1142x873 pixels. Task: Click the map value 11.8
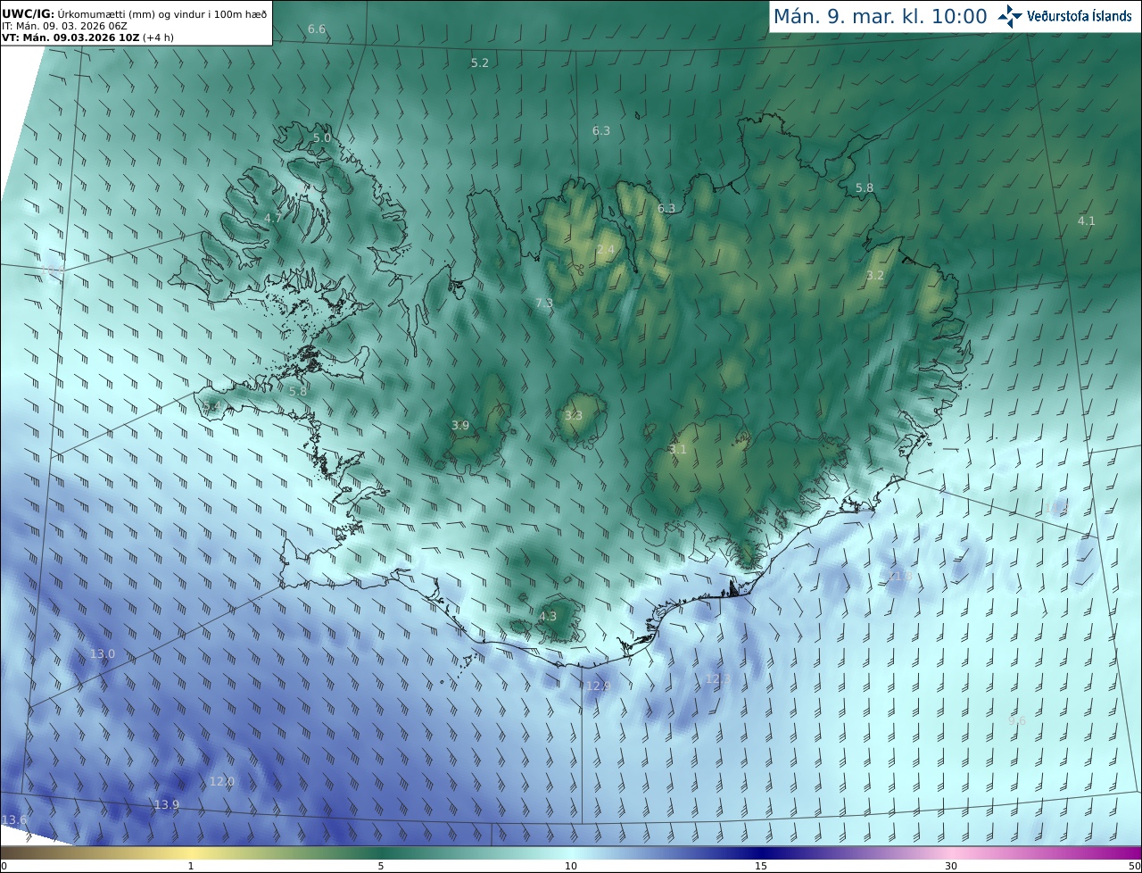(x=900, y=577)
